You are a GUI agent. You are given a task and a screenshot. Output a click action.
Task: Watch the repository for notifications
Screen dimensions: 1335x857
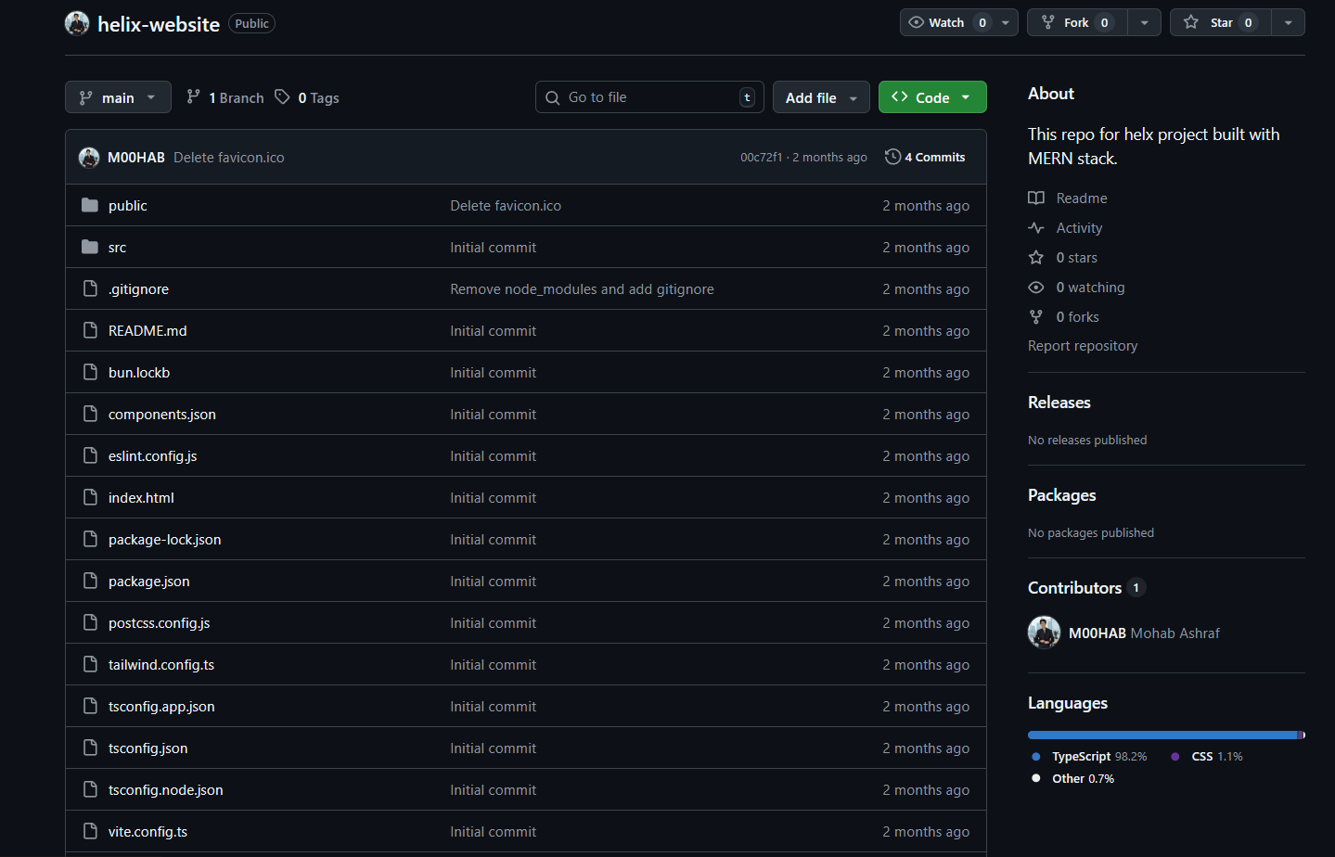947,22
